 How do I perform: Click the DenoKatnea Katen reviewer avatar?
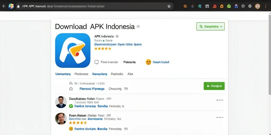(61, 102)
